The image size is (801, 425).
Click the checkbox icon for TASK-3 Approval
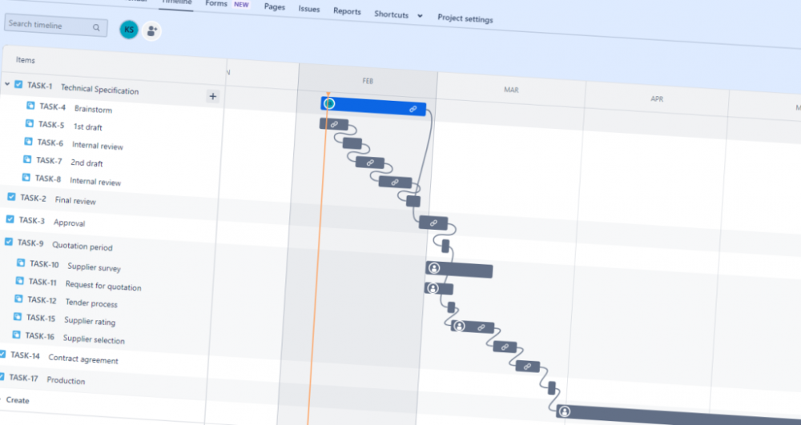10,219
